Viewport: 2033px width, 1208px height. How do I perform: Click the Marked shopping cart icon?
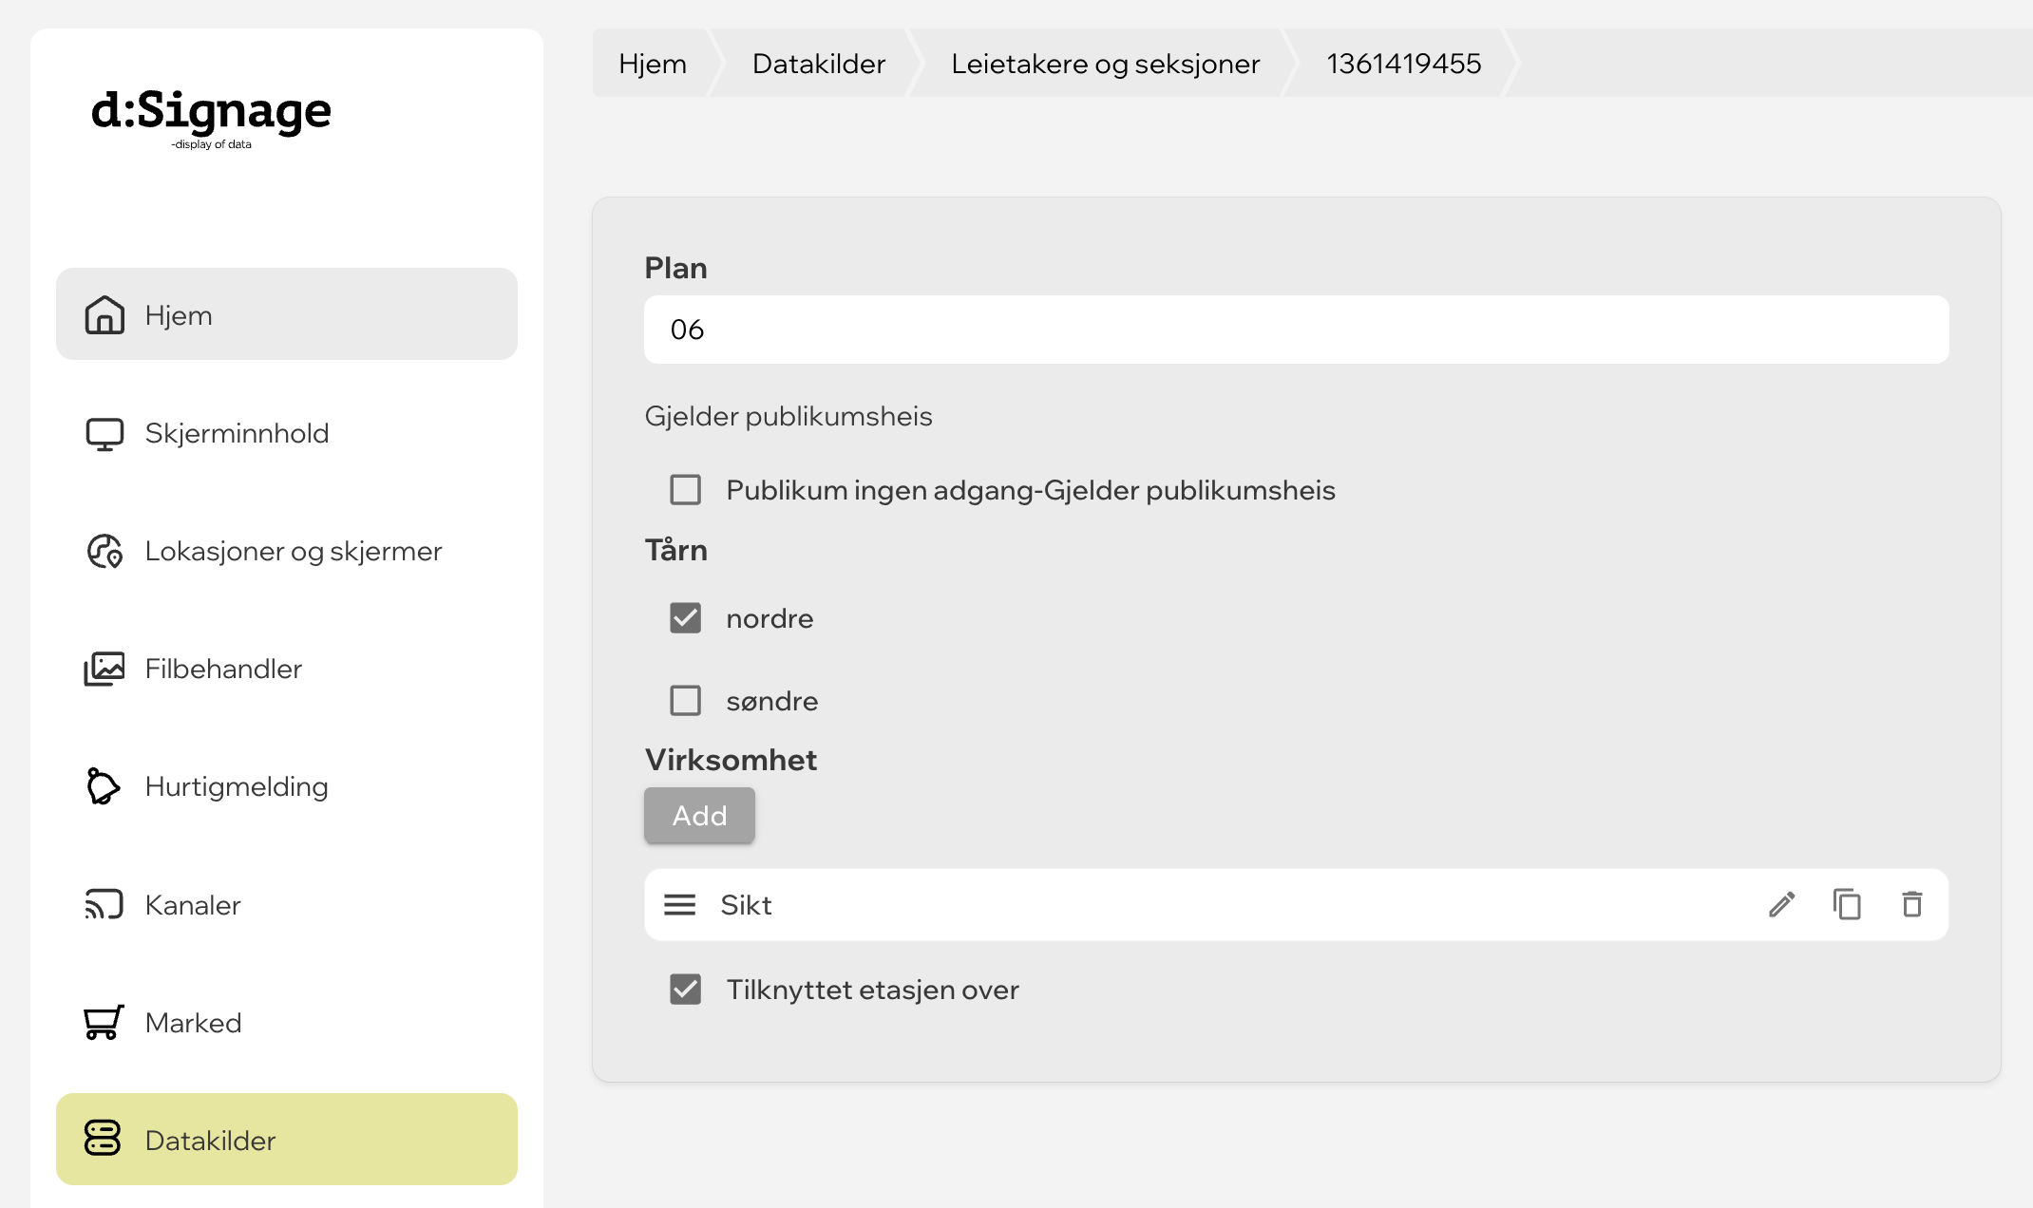point(104,1022)
